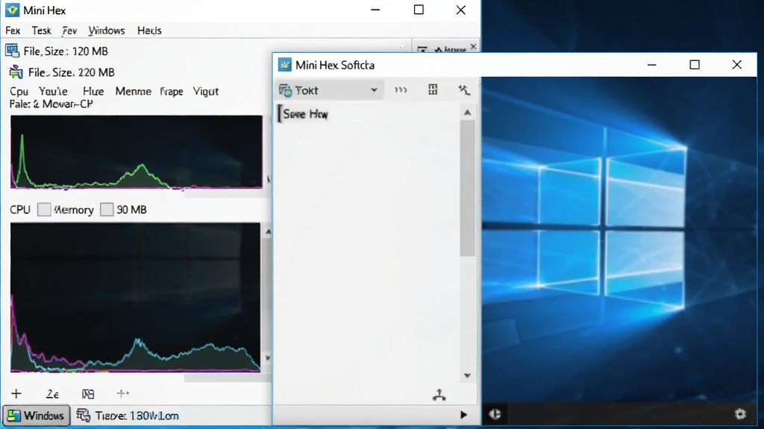Image resolution: width=764 pixels, height=429 pixels.
Task: Select the Sene How list item
Action: [x=305, y=114]
